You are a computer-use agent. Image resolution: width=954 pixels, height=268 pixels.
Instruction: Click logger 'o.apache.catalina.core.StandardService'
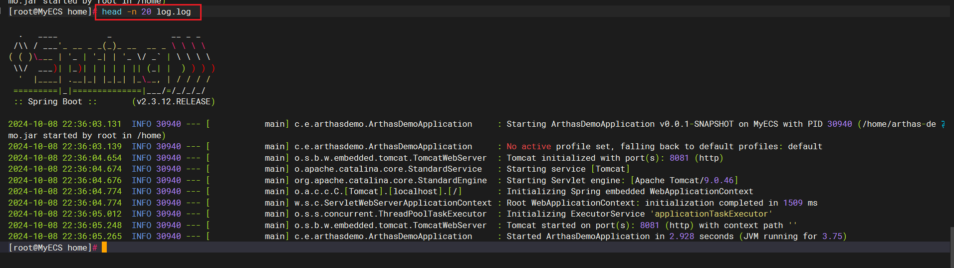coord(388,169)
